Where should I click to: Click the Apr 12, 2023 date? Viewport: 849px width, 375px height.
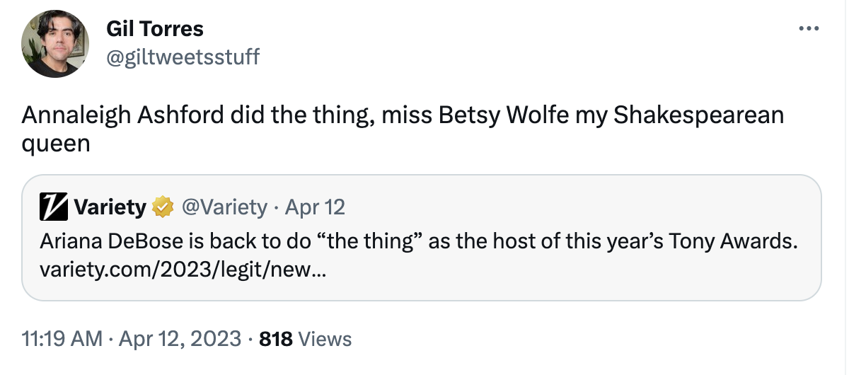click(x=180, y=339)
